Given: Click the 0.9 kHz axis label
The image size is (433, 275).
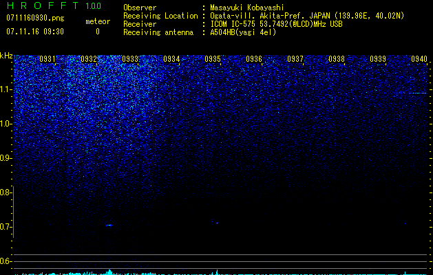Looking at the screenshot, I should (6, 158).
